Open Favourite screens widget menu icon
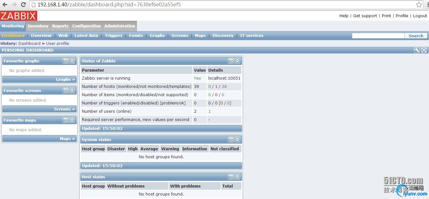The image size is (429, 199). [66, 90]
